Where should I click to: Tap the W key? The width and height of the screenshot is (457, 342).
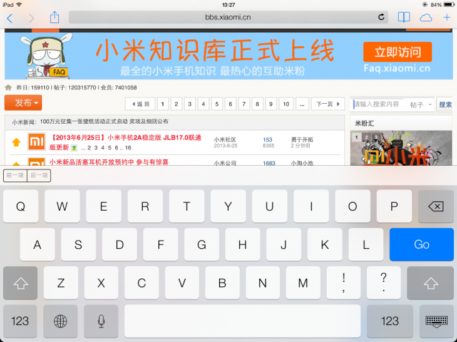point(62,206)
